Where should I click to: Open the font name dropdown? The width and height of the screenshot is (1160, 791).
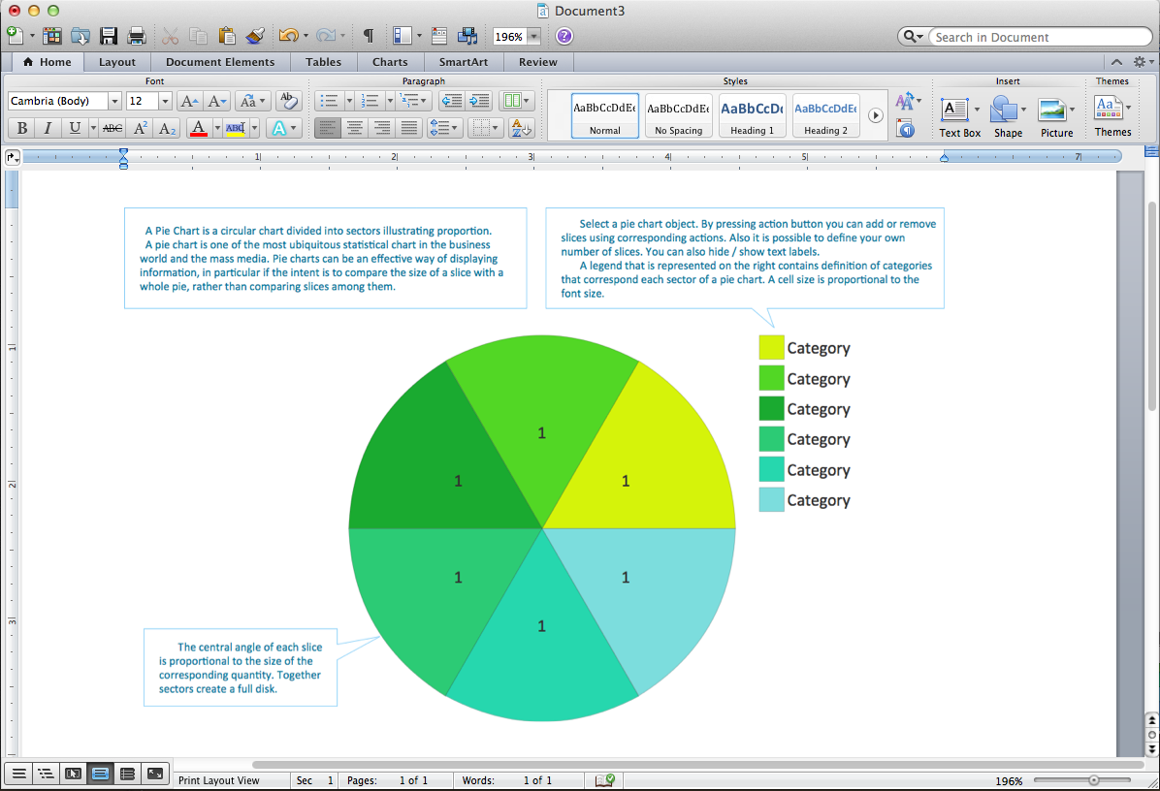click(x=114, y=101)
